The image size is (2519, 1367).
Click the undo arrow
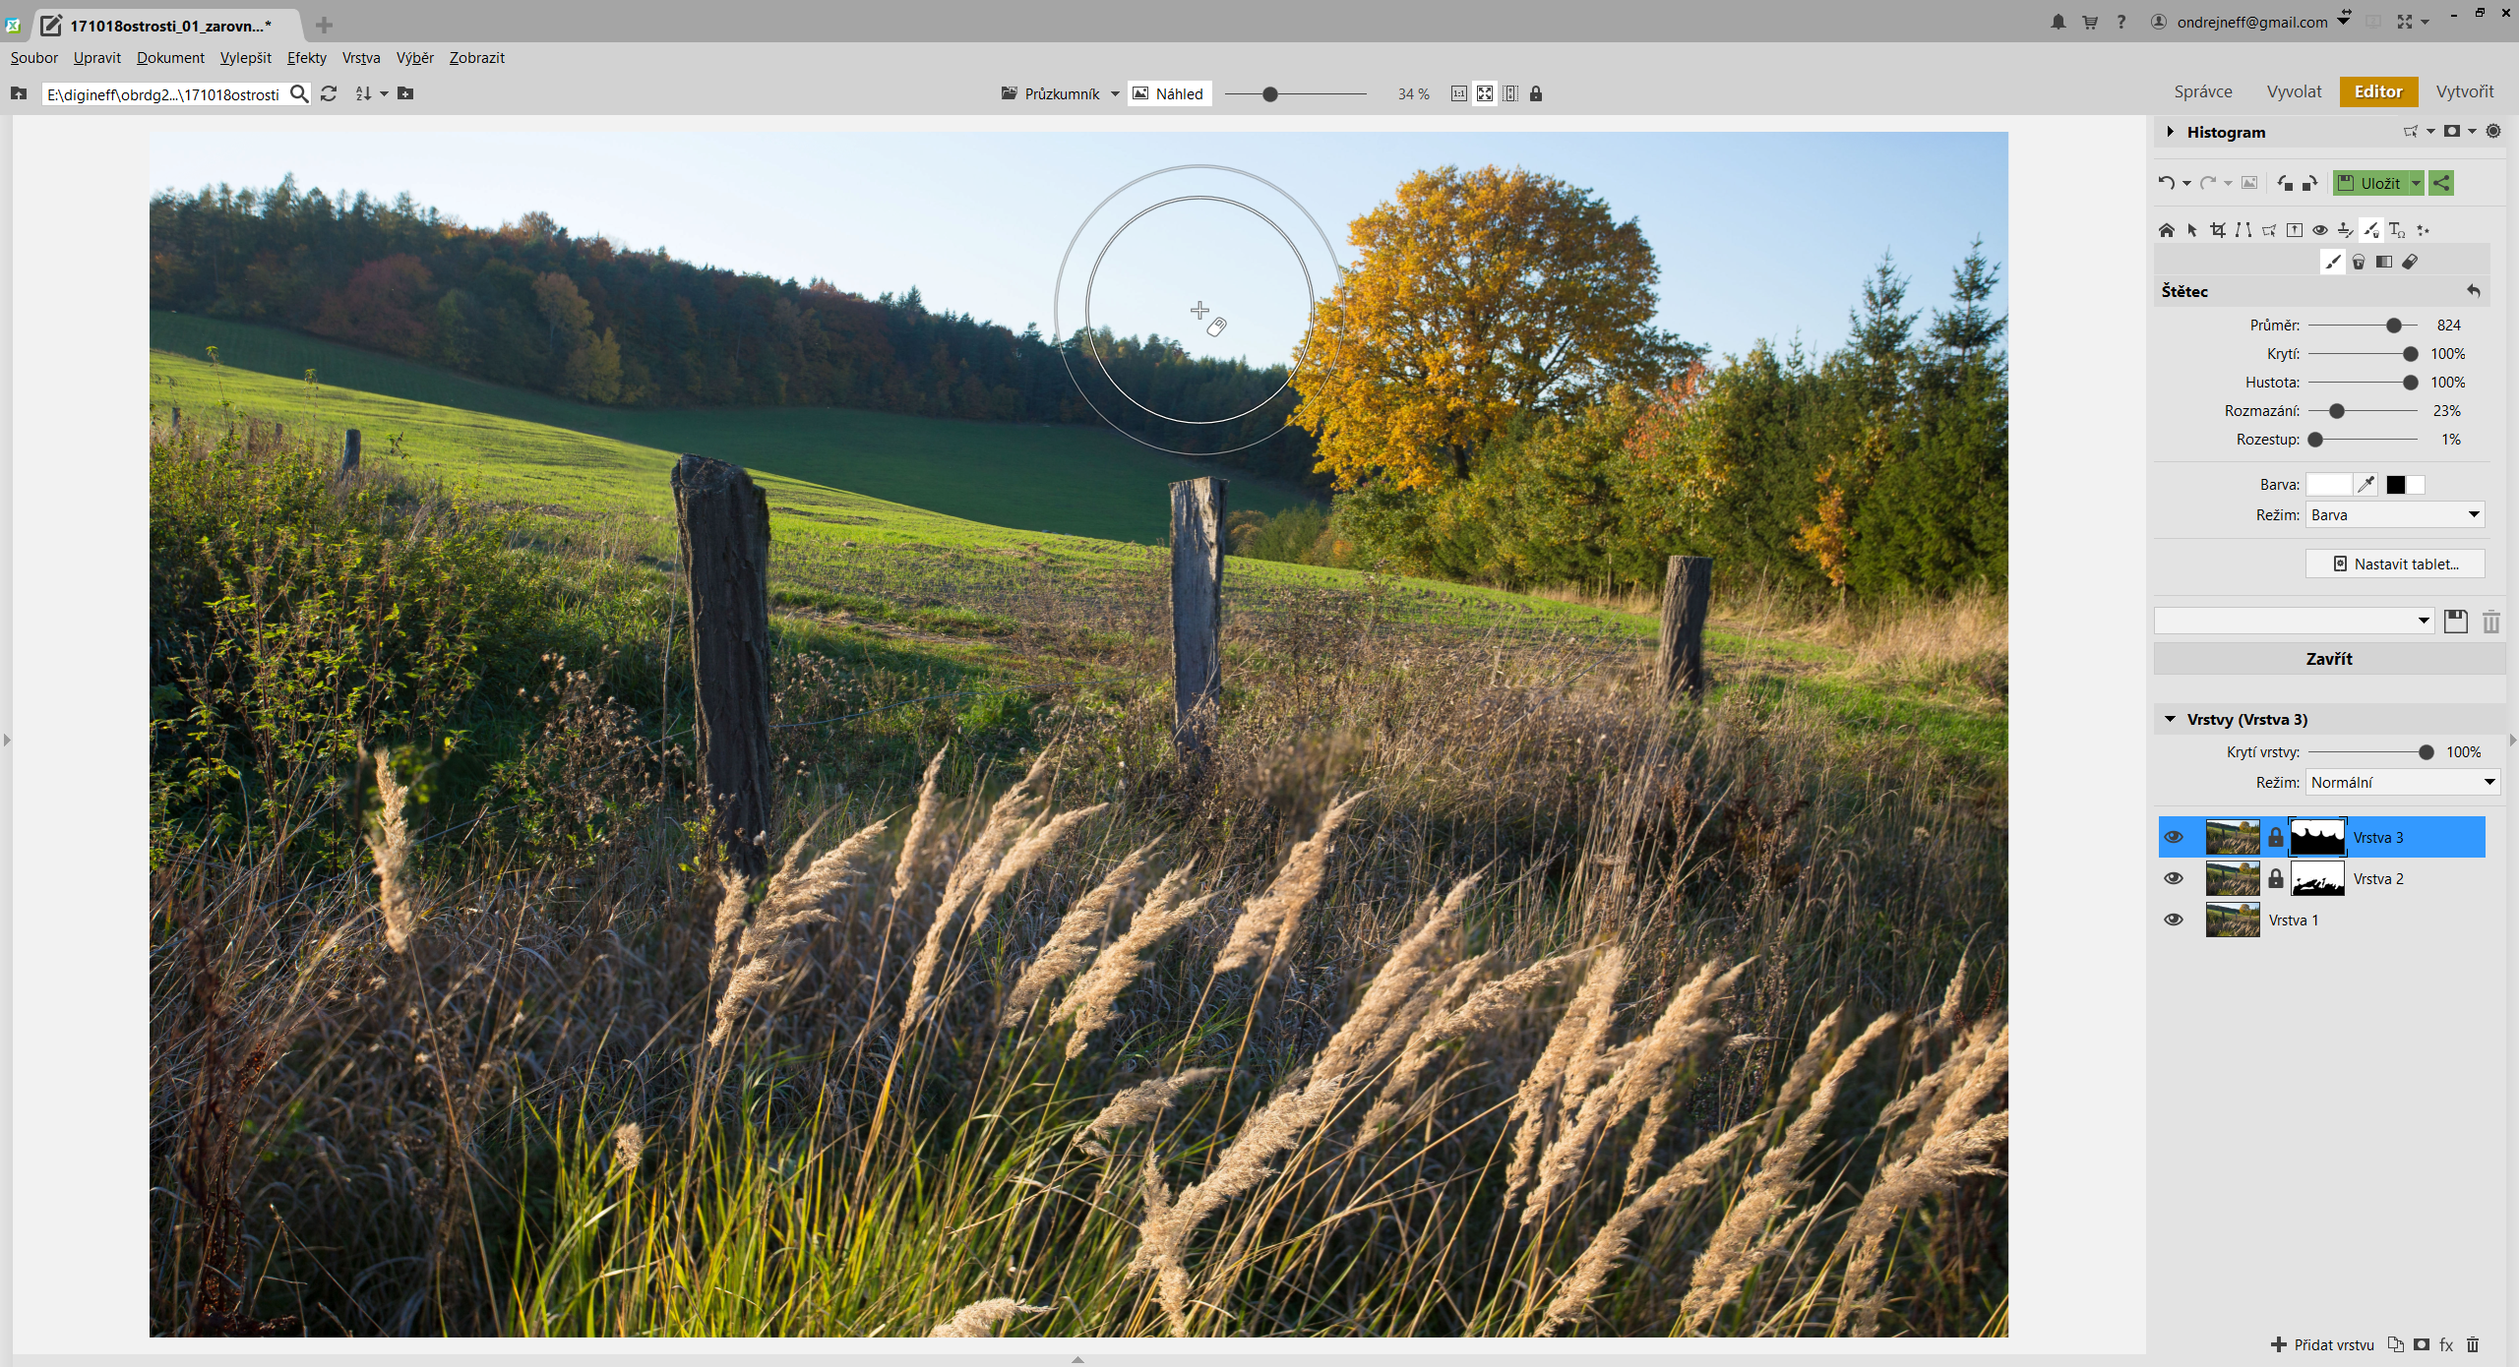pyautogui.click(x=2166, y=183)
